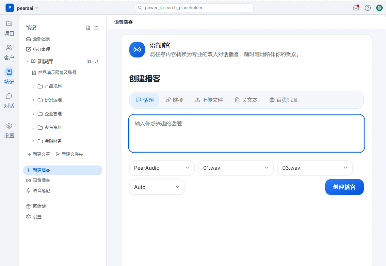
Task: Switch to the 上传文件 tab
Action: (209, 100)
